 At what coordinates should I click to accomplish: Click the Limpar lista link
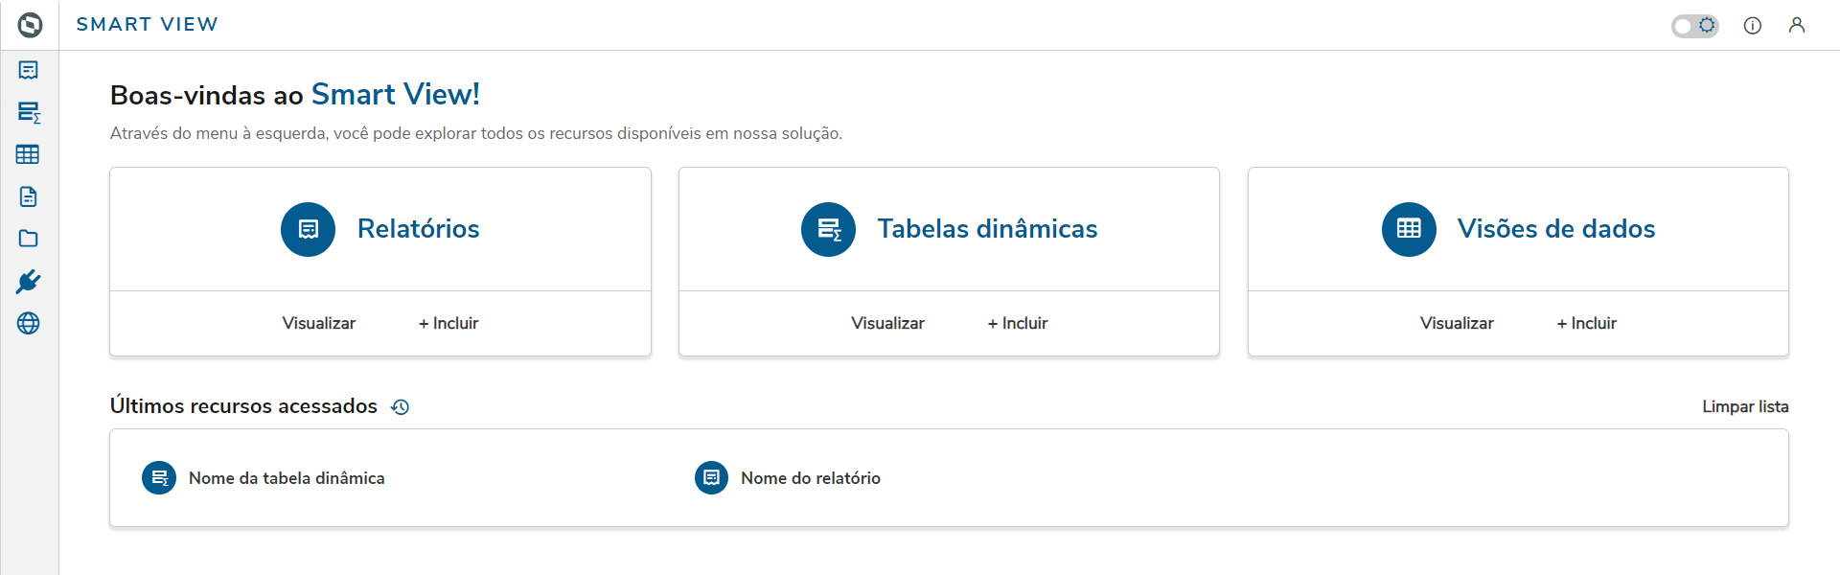(x=1745, y=407)
